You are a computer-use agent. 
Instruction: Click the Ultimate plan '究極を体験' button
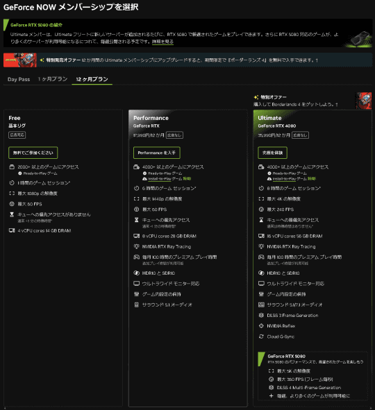click(272, 153)
